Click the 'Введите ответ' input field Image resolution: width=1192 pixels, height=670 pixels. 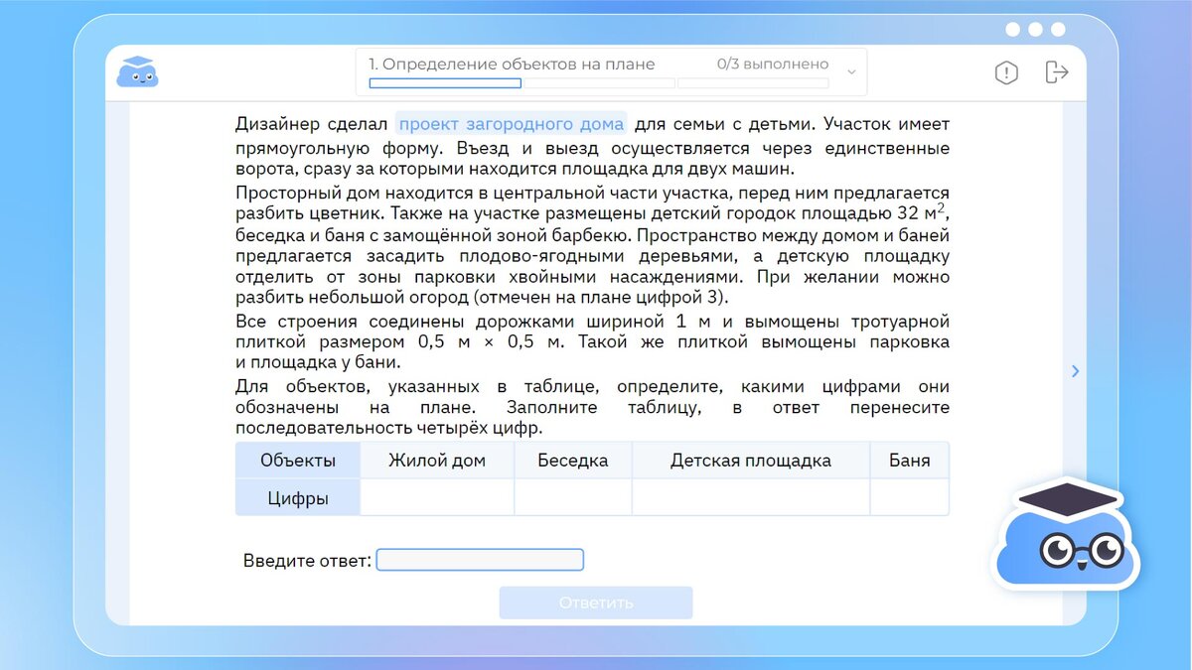(480, 560)
